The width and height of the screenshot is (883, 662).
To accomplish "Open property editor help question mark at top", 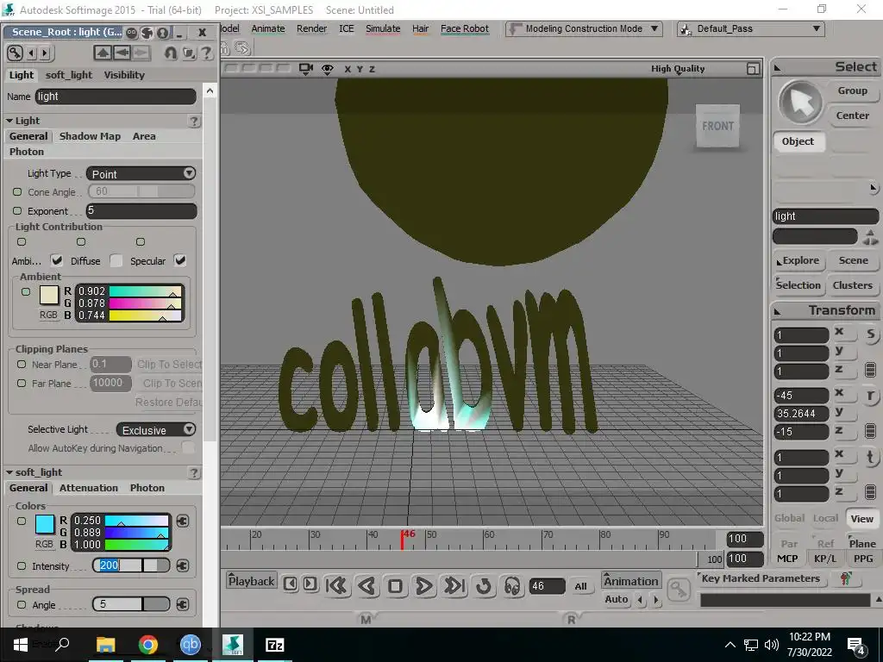I will pyautogui.click(x=207, y=53).
